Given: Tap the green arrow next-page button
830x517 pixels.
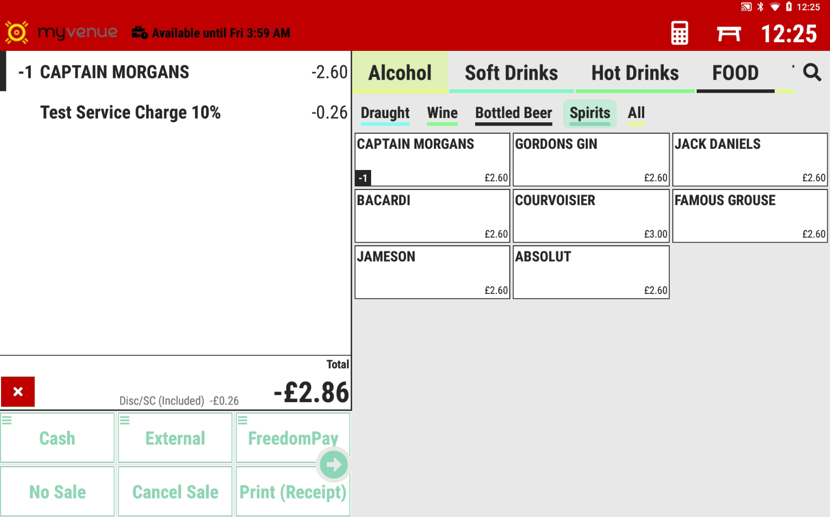Looking at the screenshot, I should tap(334, 464).
